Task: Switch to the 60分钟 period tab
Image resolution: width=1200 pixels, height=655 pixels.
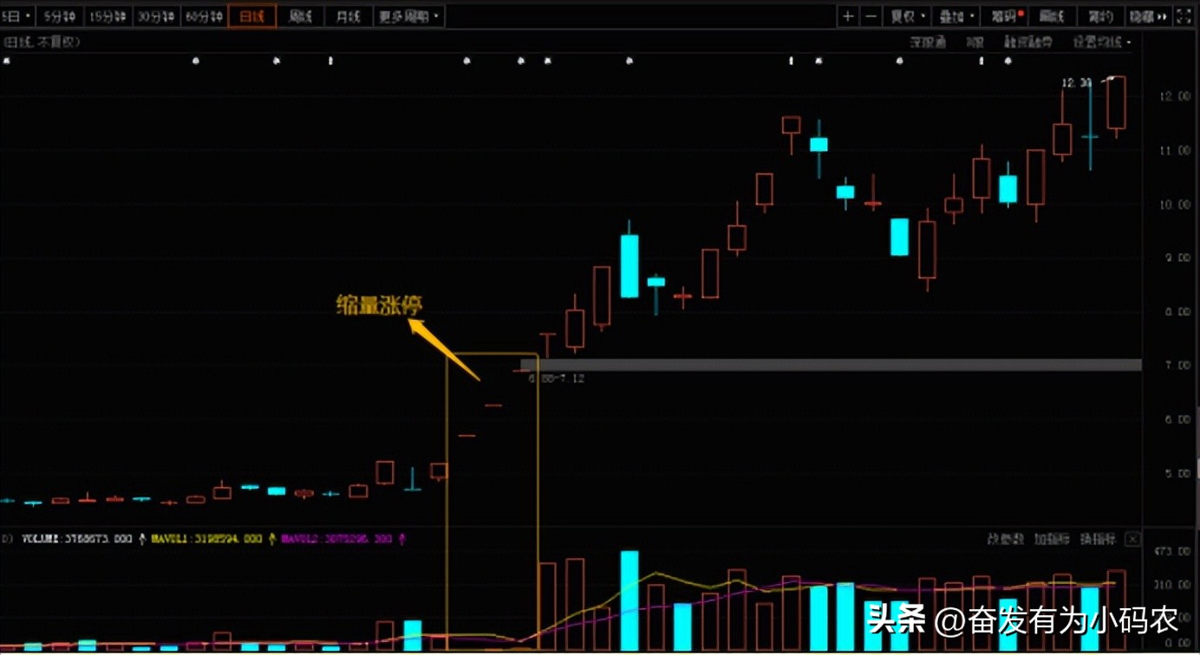Action: pyautogui.click(x=204, y=16)
